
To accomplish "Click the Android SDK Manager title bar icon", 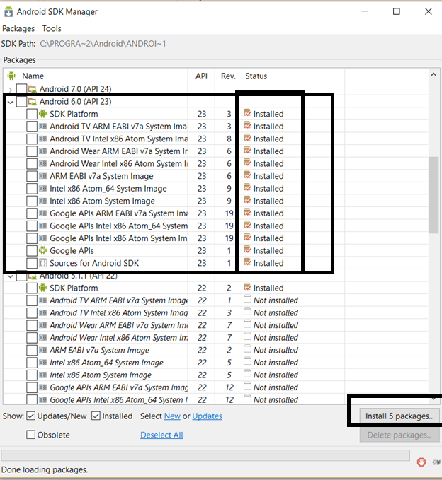I will (x=8, y=11).
